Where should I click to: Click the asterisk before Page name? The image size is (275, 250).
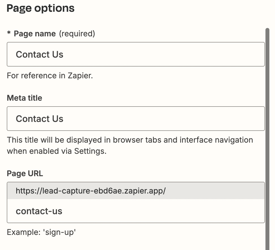[9, 34]
